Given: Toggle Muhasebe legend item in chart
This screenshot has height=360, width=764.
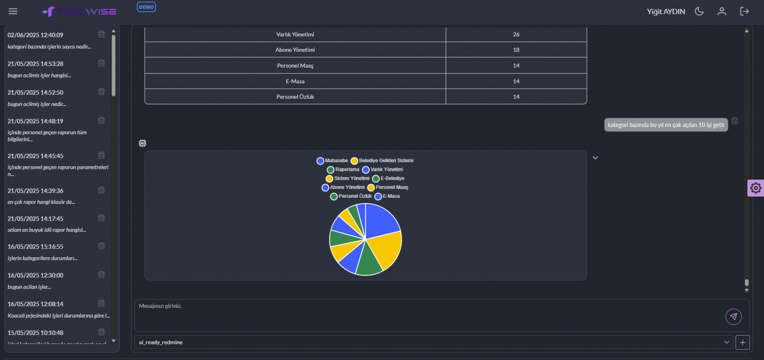Looking at the screenshot, I should 332,161.
